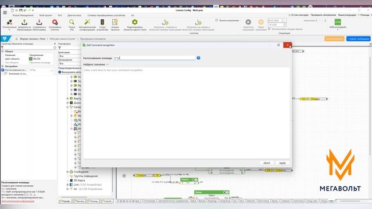Pause simulation orange icon
Screen dimensions: 372x209
click(261, 22)
